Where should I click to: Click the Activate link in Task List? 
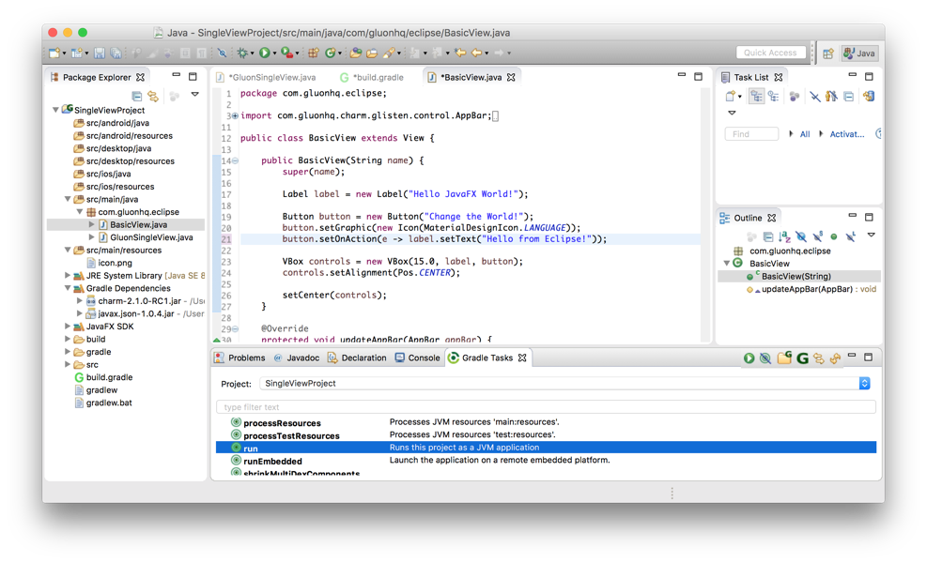click(846, 134)
